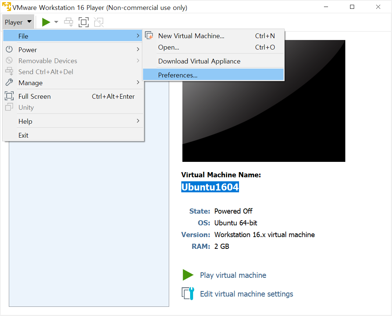Expand the Power submenu arrow
Image resolution: width=392 pixels, height=316 pixels.
[138, 50]
